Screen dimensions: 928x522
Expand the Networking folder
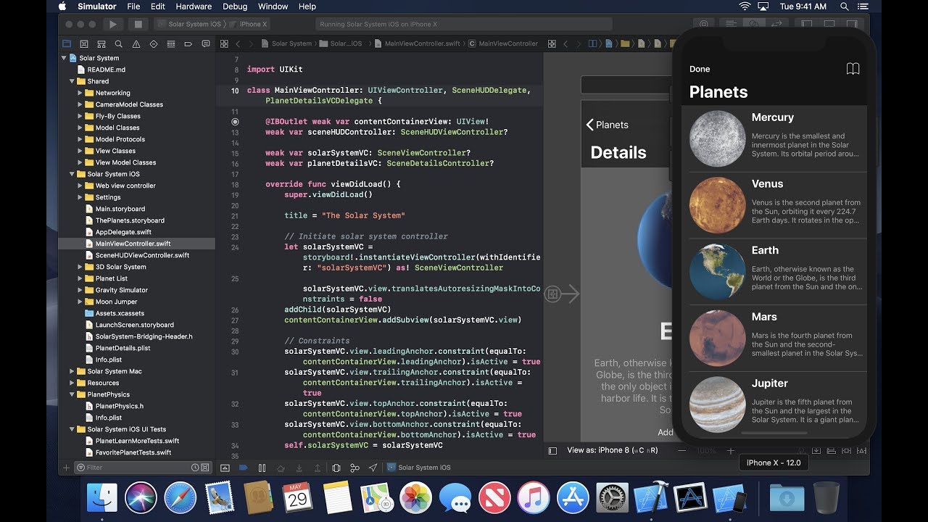click(x=80, y=93)
